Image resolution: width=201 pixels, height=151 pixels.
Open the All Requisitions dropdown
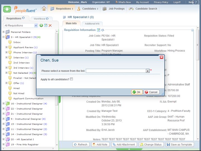(36, 25)
